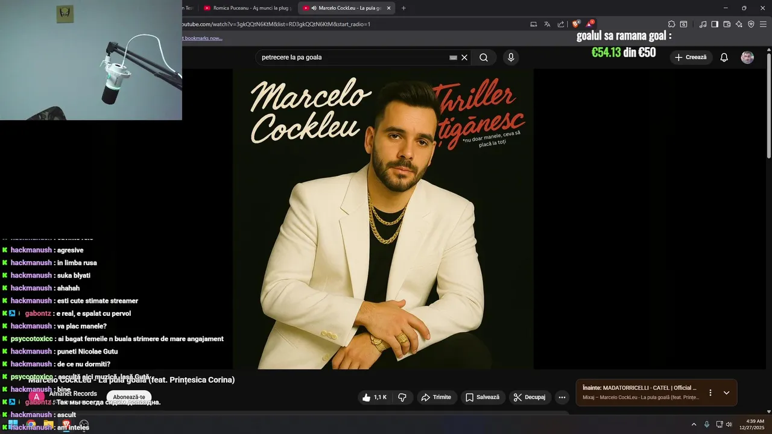Open the playlist music note toolbar icon
The width and height of the screenshot is (772, 434).
[x=703, y=24]
